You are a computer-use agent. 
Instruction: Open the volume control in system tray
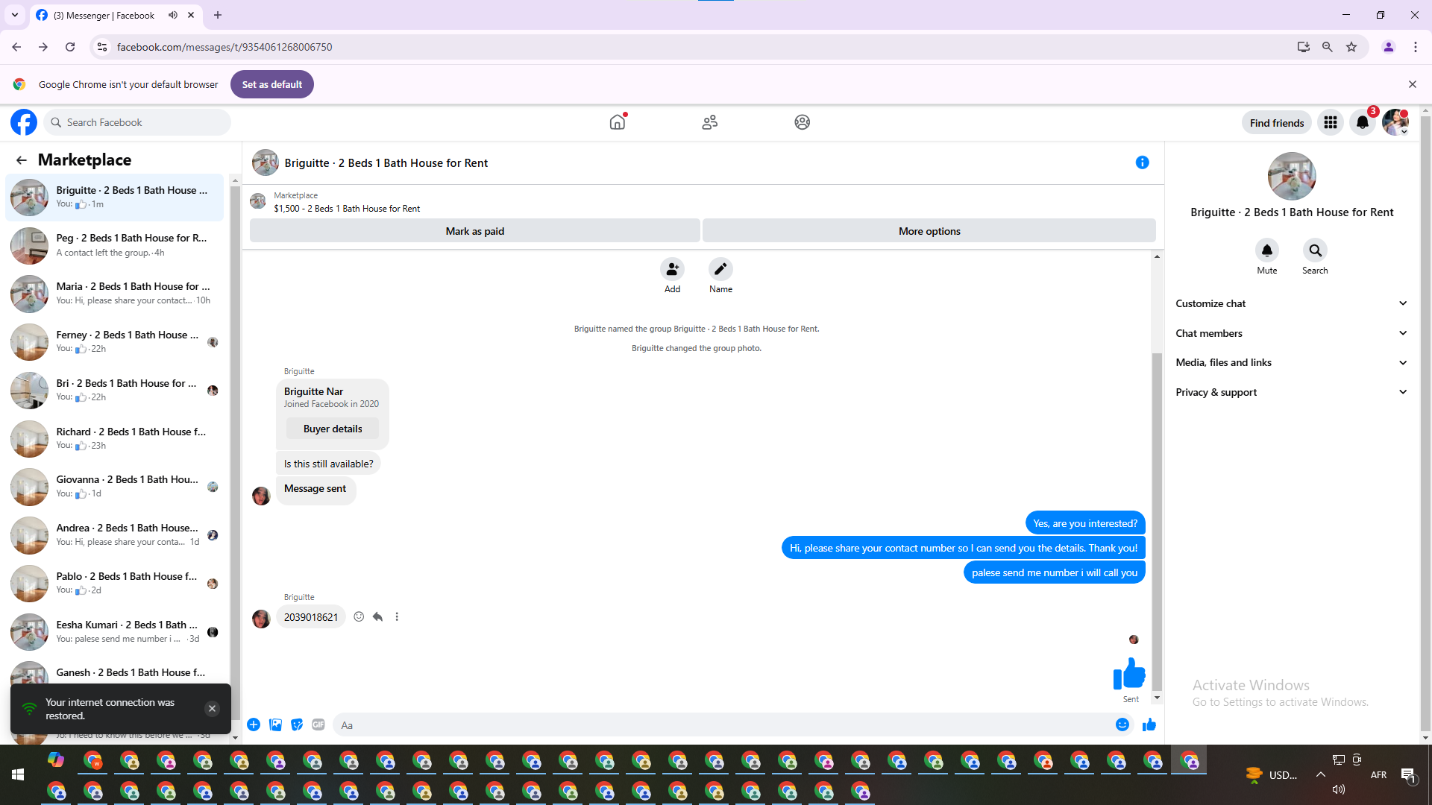click(x=1339, y=789)
